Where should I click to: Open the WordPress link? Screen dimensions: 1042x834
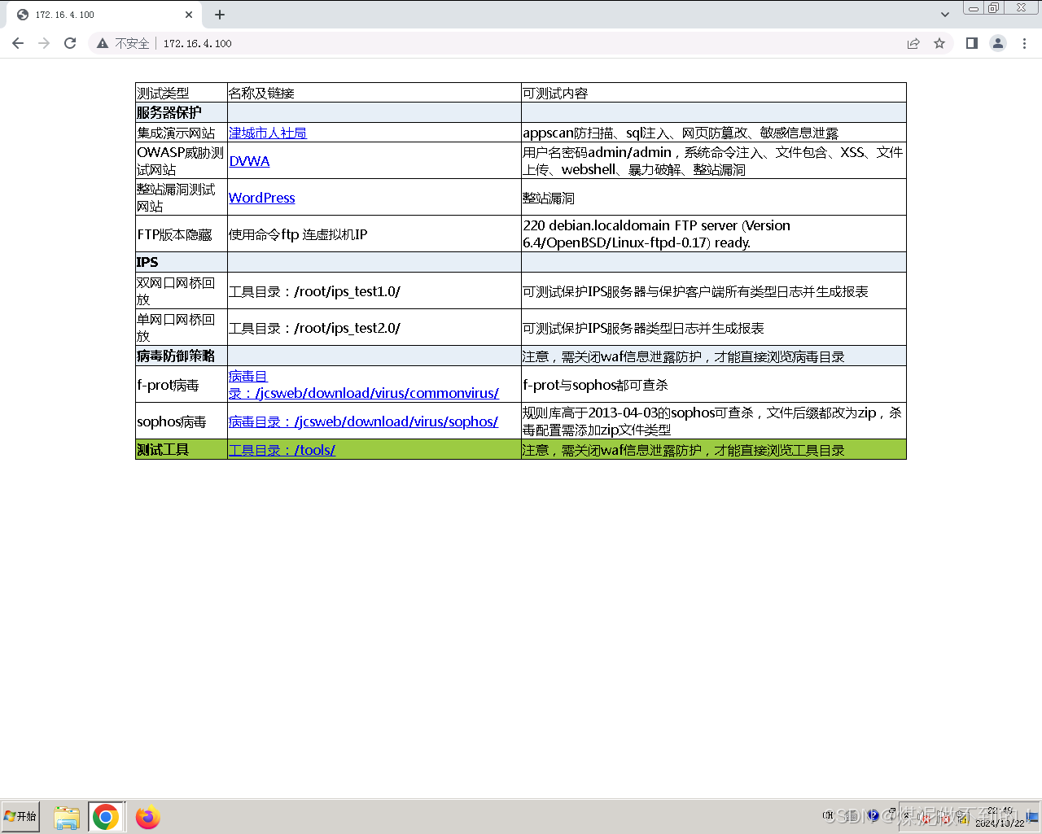(261, 198)
